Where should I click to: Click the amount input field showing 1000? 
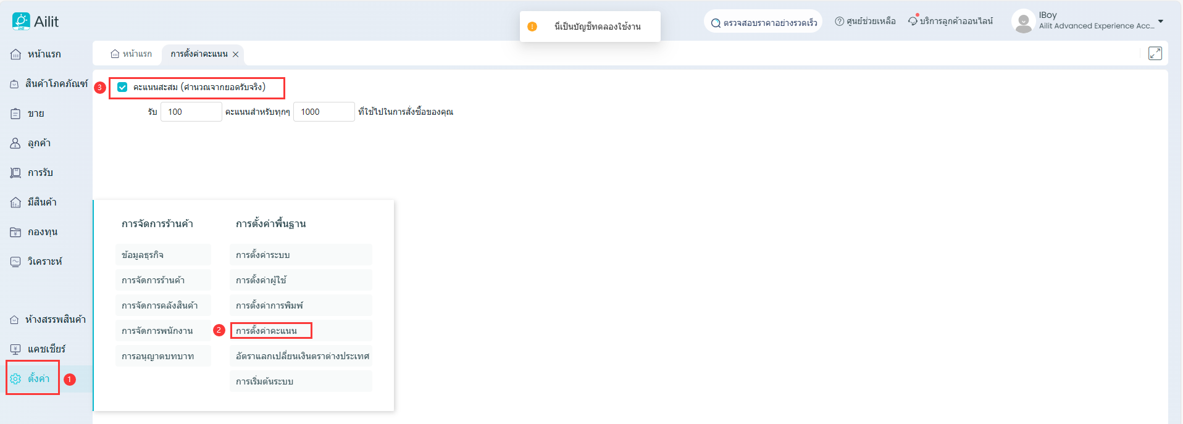[x=324, y=112]
